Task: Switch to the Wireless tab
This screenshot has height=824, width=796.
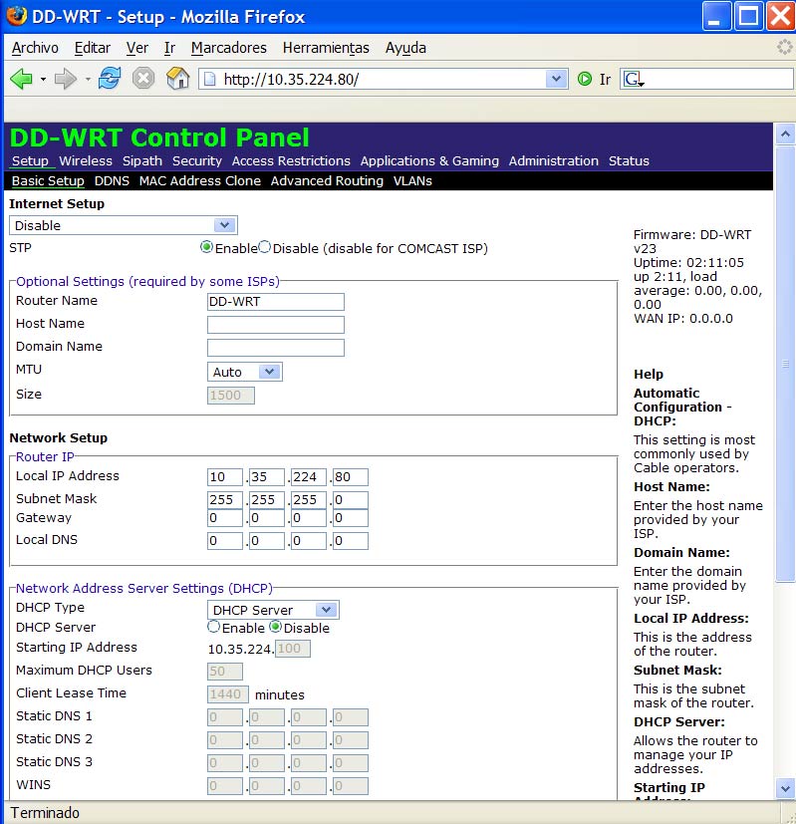Action: coord(86,161)
